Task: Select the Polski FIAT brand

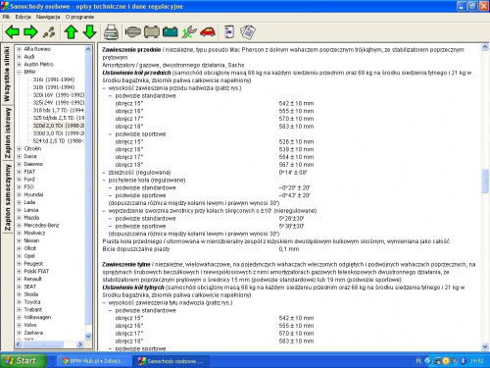Action: [x=36, y=271]
